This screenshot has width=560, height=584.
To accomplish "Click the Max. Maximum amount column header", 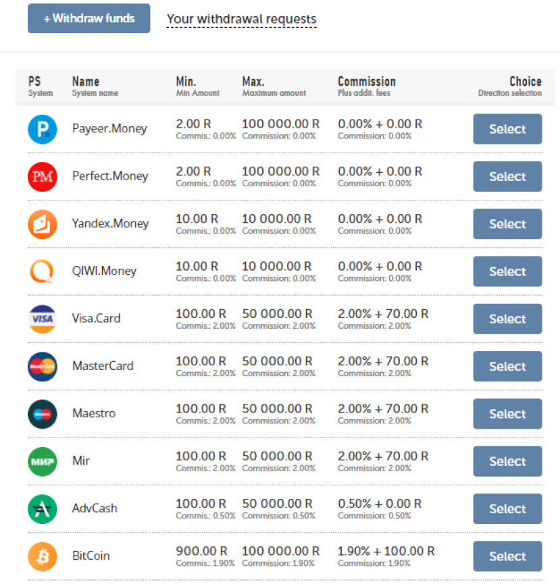I will point(274,86).
